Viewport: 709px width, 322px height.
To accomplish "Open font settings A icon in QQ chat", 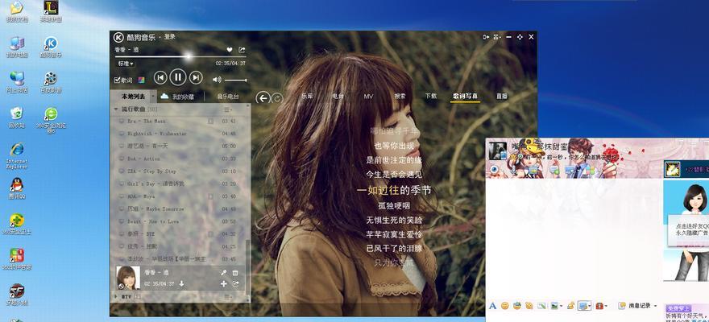I will 493,306.
